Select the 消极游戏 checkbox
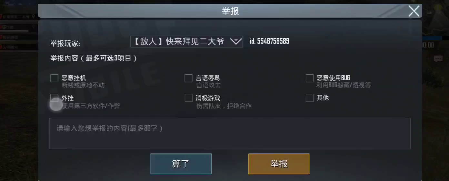This screenshot has height=181, width=449. pyautogui.click(x=188, y=98)
